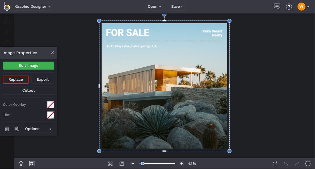Open the Layers panel icon
The width and height of the screenshot is (315, 169).
click(21, 164)
